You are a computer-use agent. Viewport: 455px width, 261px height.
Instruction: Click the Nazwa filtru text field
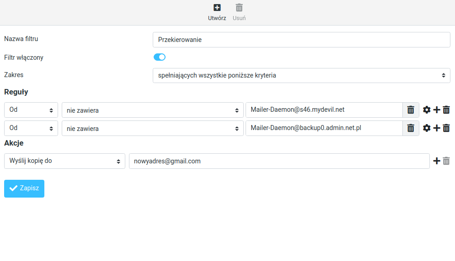pos(301,40)
